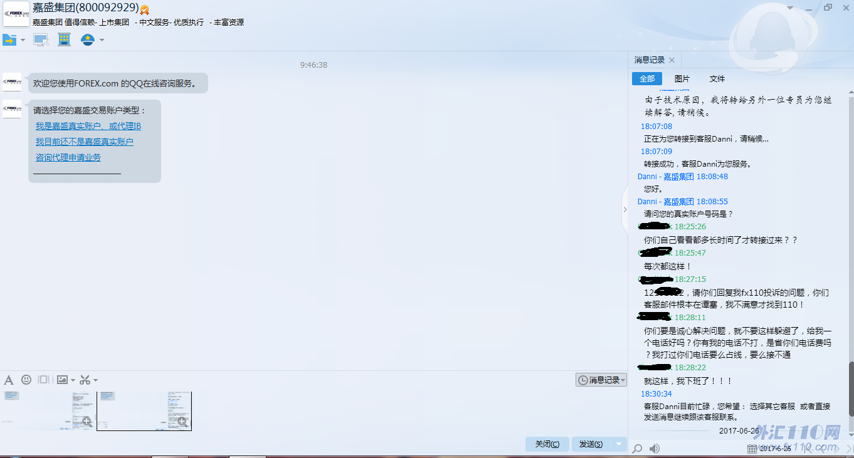Collapse the message history side panel arrow
Image resolution: width=854 pixels, height=458 pixels.
tap(625, 209)
